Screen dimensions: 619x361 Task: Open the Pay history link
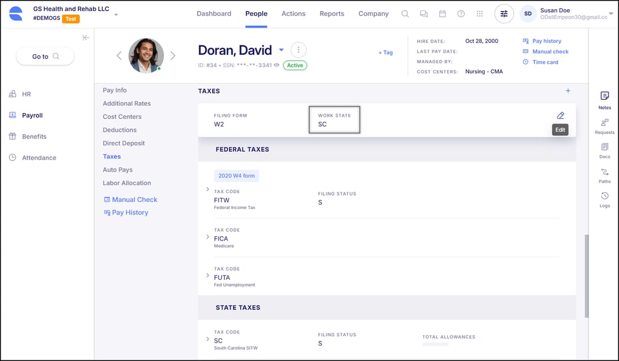pyautogui.click(x=546, y=41)
